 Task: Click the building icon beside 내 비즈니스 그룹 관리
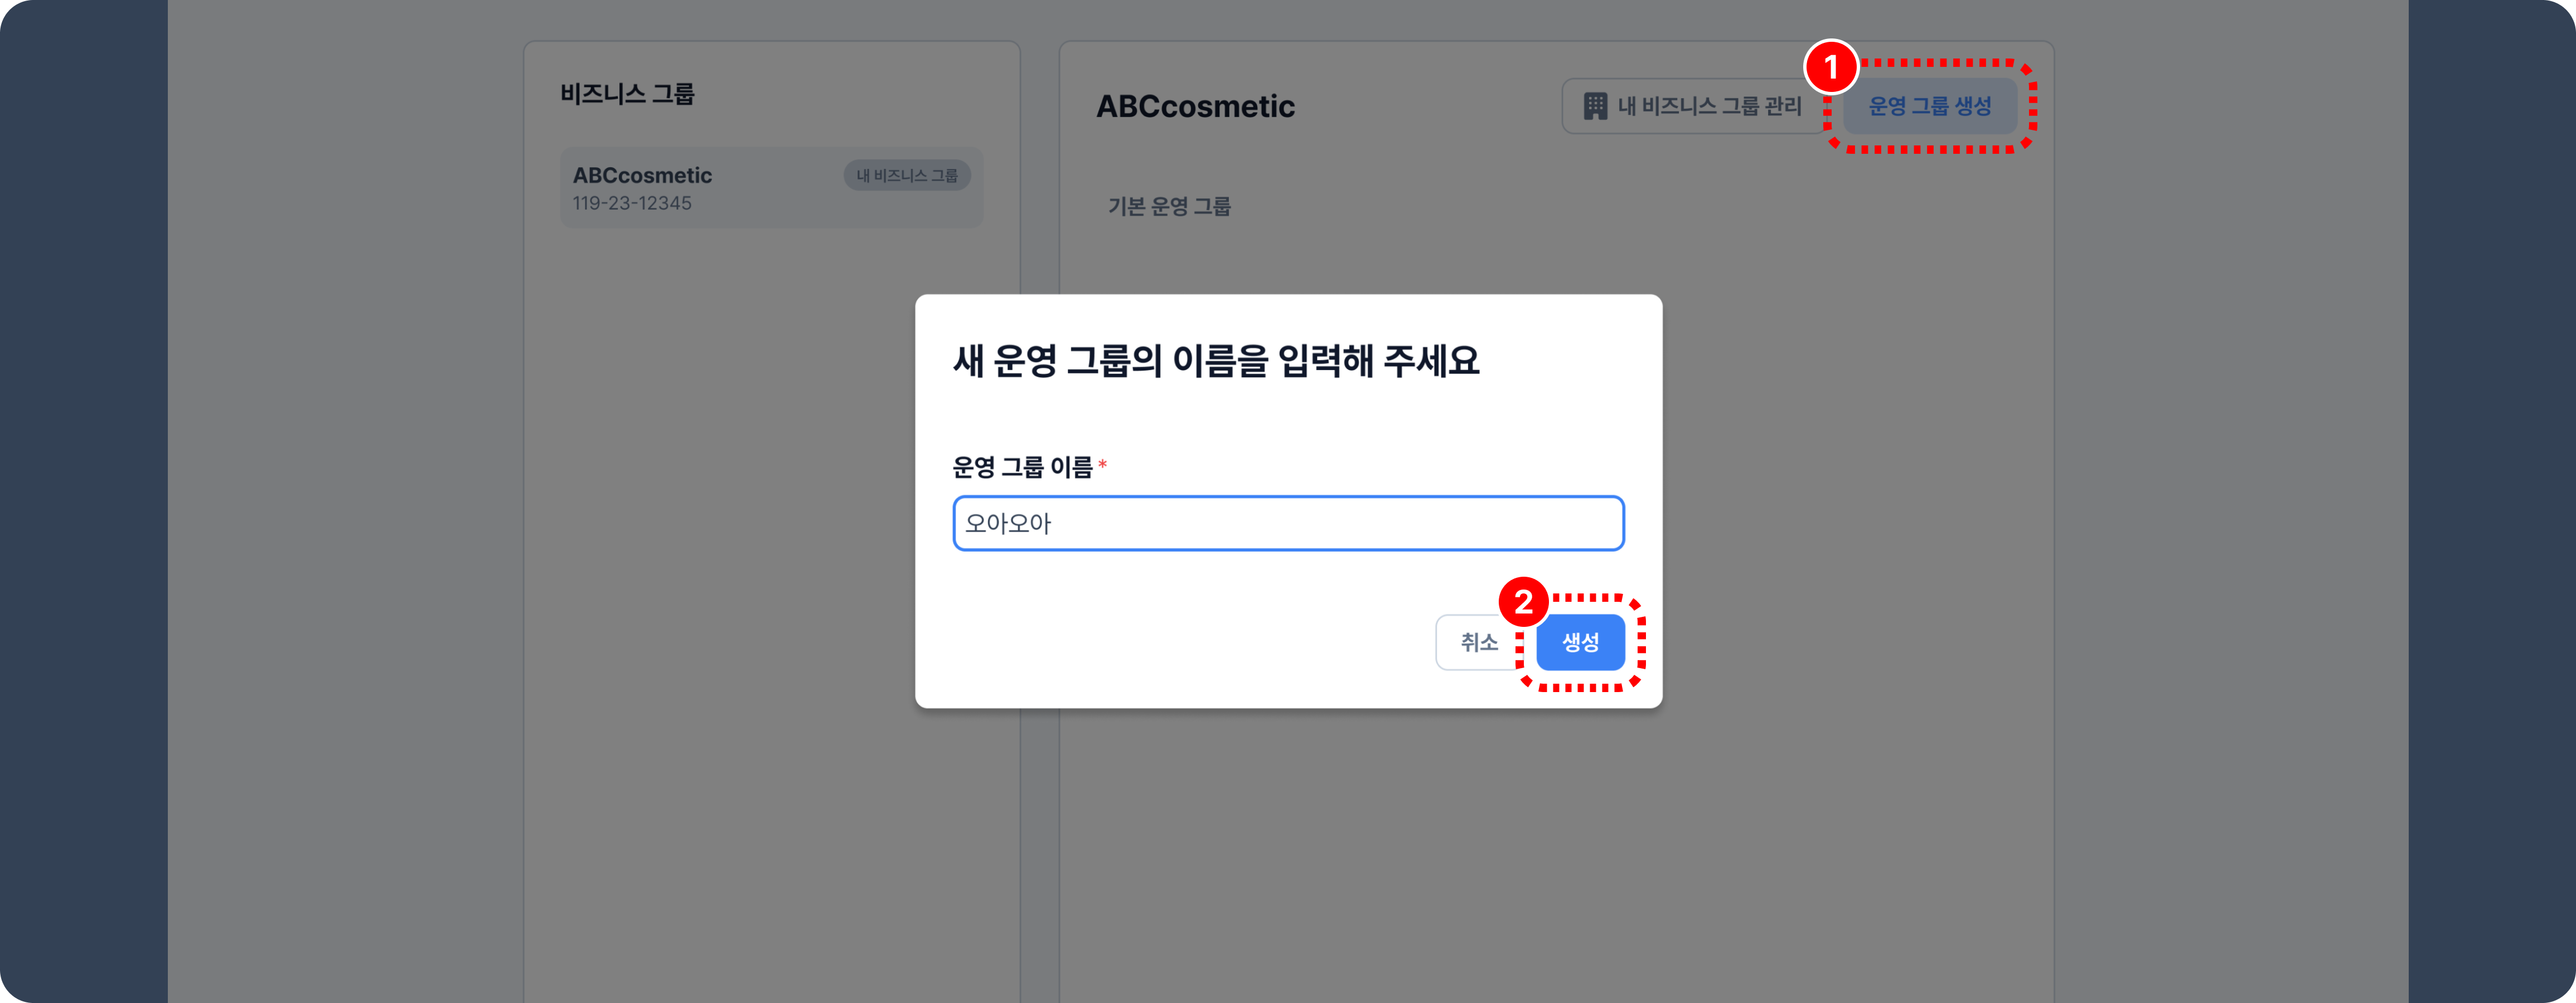pyautogui.click(x=1595, y=106)
